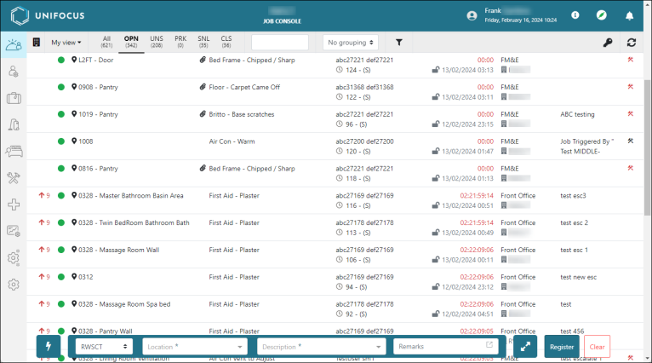Click the info icon in the header

pyautogui.click(x=575, y=15)
